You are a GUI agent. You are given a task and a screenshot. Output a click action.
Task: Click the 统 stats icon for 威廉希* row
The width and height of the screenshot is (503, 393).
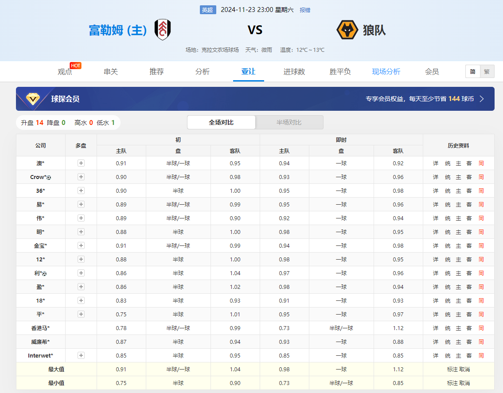(x=448, y=342)
